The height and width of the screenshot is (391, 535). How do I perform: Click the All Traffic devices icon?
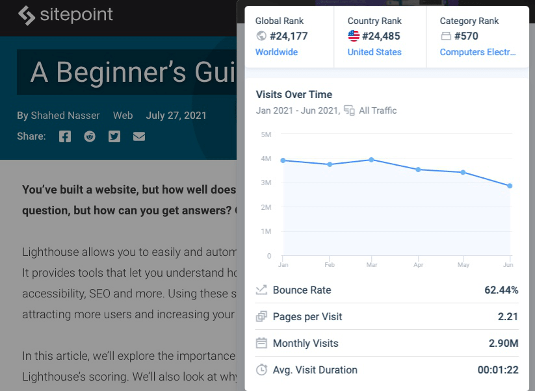[349, 110]
